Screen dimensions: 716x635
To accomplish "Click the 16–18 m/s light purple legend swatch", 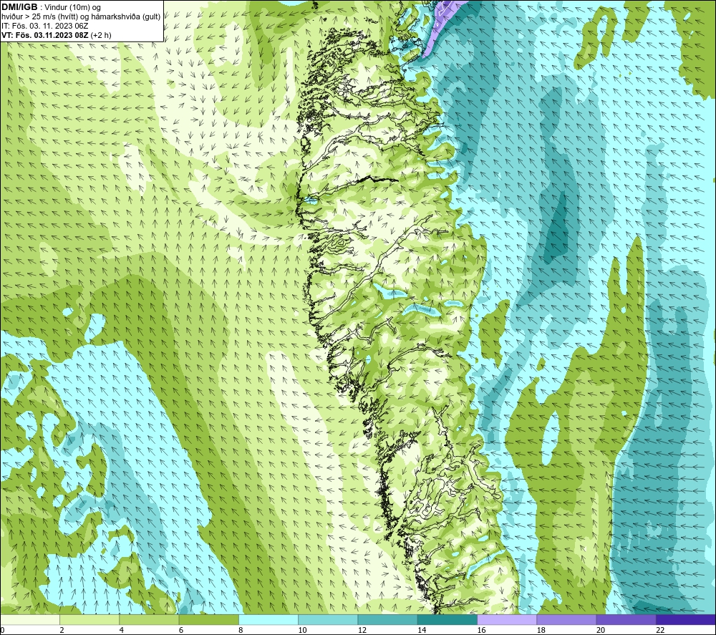I will 507,619.
